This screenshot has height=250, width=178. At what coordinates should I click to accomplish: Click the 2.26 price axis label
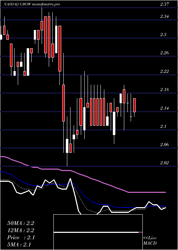point(164,53)
